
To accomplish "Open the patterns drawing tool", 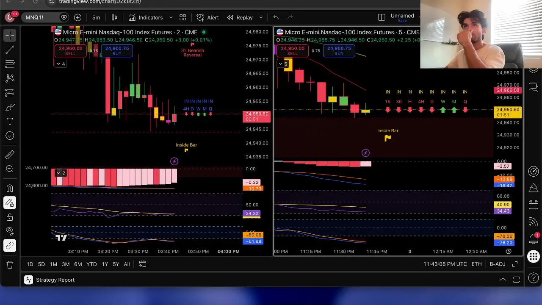I will tap(10, 78).
